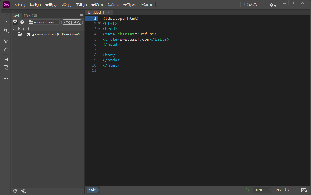The image size is (311, 195).
Task: Collapse the html tag fold arrow on line 2
Action: (x=99, y=24)
